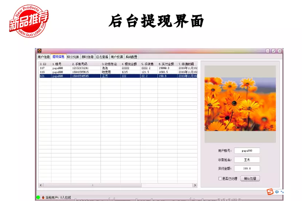This screenshot has height=201, width=302.
Task: Switch to the 提现信息 tab
Action: coord(58,57)
